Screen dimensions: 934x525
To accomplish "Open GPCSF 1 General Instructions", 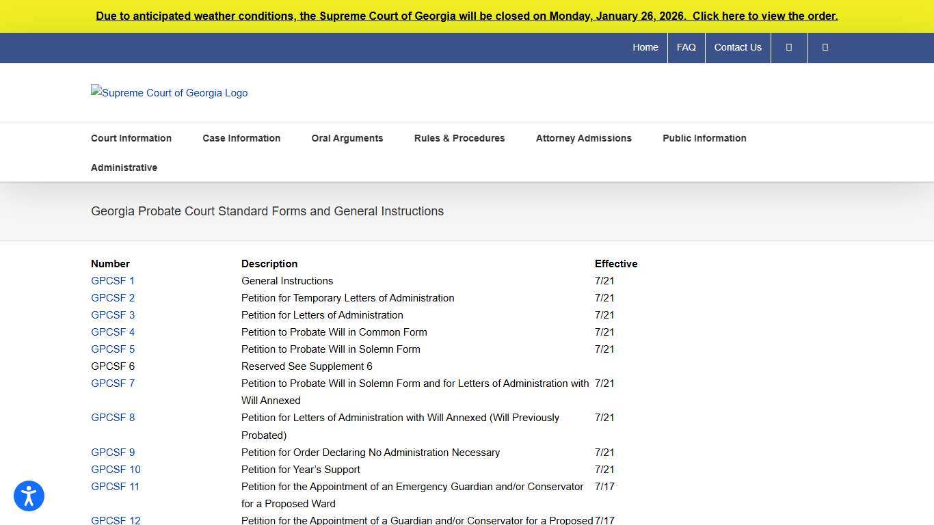I will 112,280.
